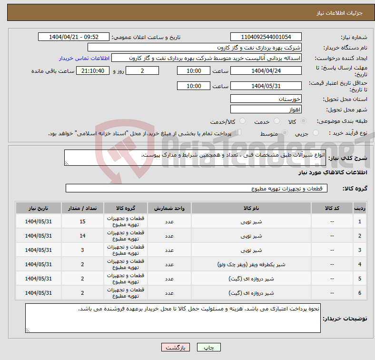Click the remaining days field showing 2
Viewport: 375px width, 360px height.
click(x=142, y=70)
